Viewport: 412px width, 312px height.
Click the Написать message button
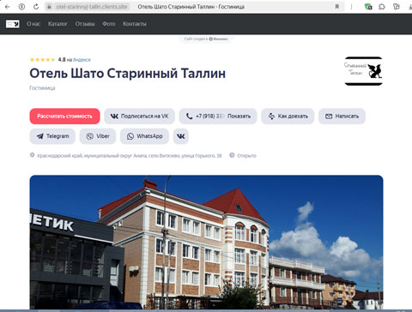(x=342, y=117)
